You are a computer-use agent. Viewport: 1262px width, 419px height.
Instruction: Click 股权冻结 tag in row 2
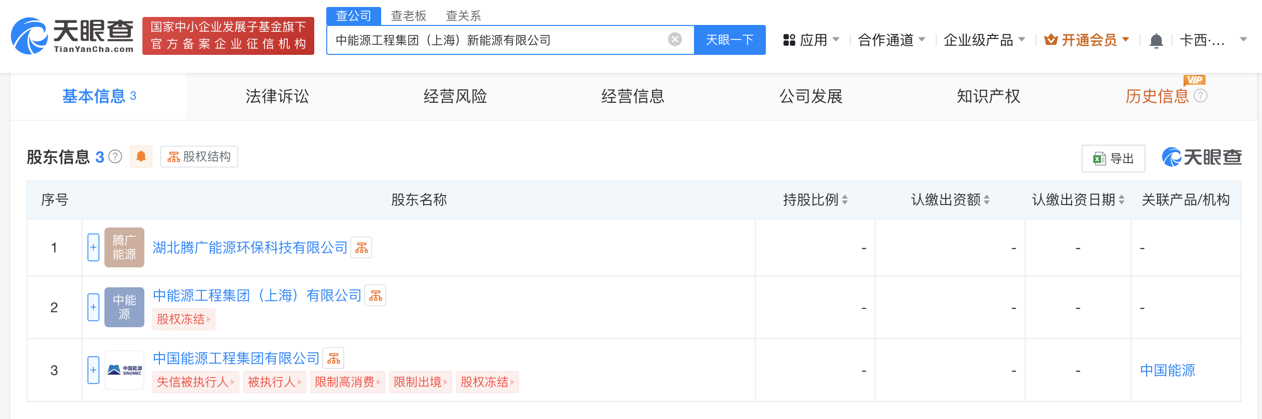184,319
